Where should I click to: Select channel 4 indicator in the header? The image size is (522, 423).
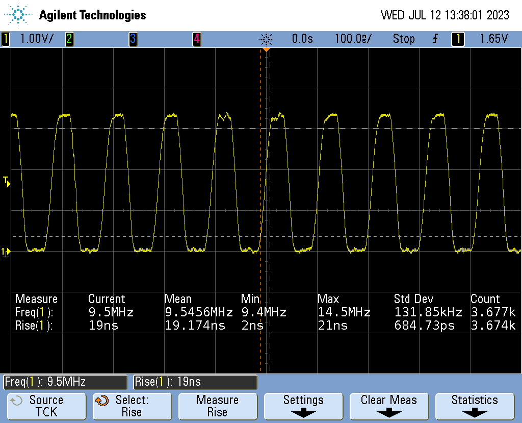tap(197, 39)
